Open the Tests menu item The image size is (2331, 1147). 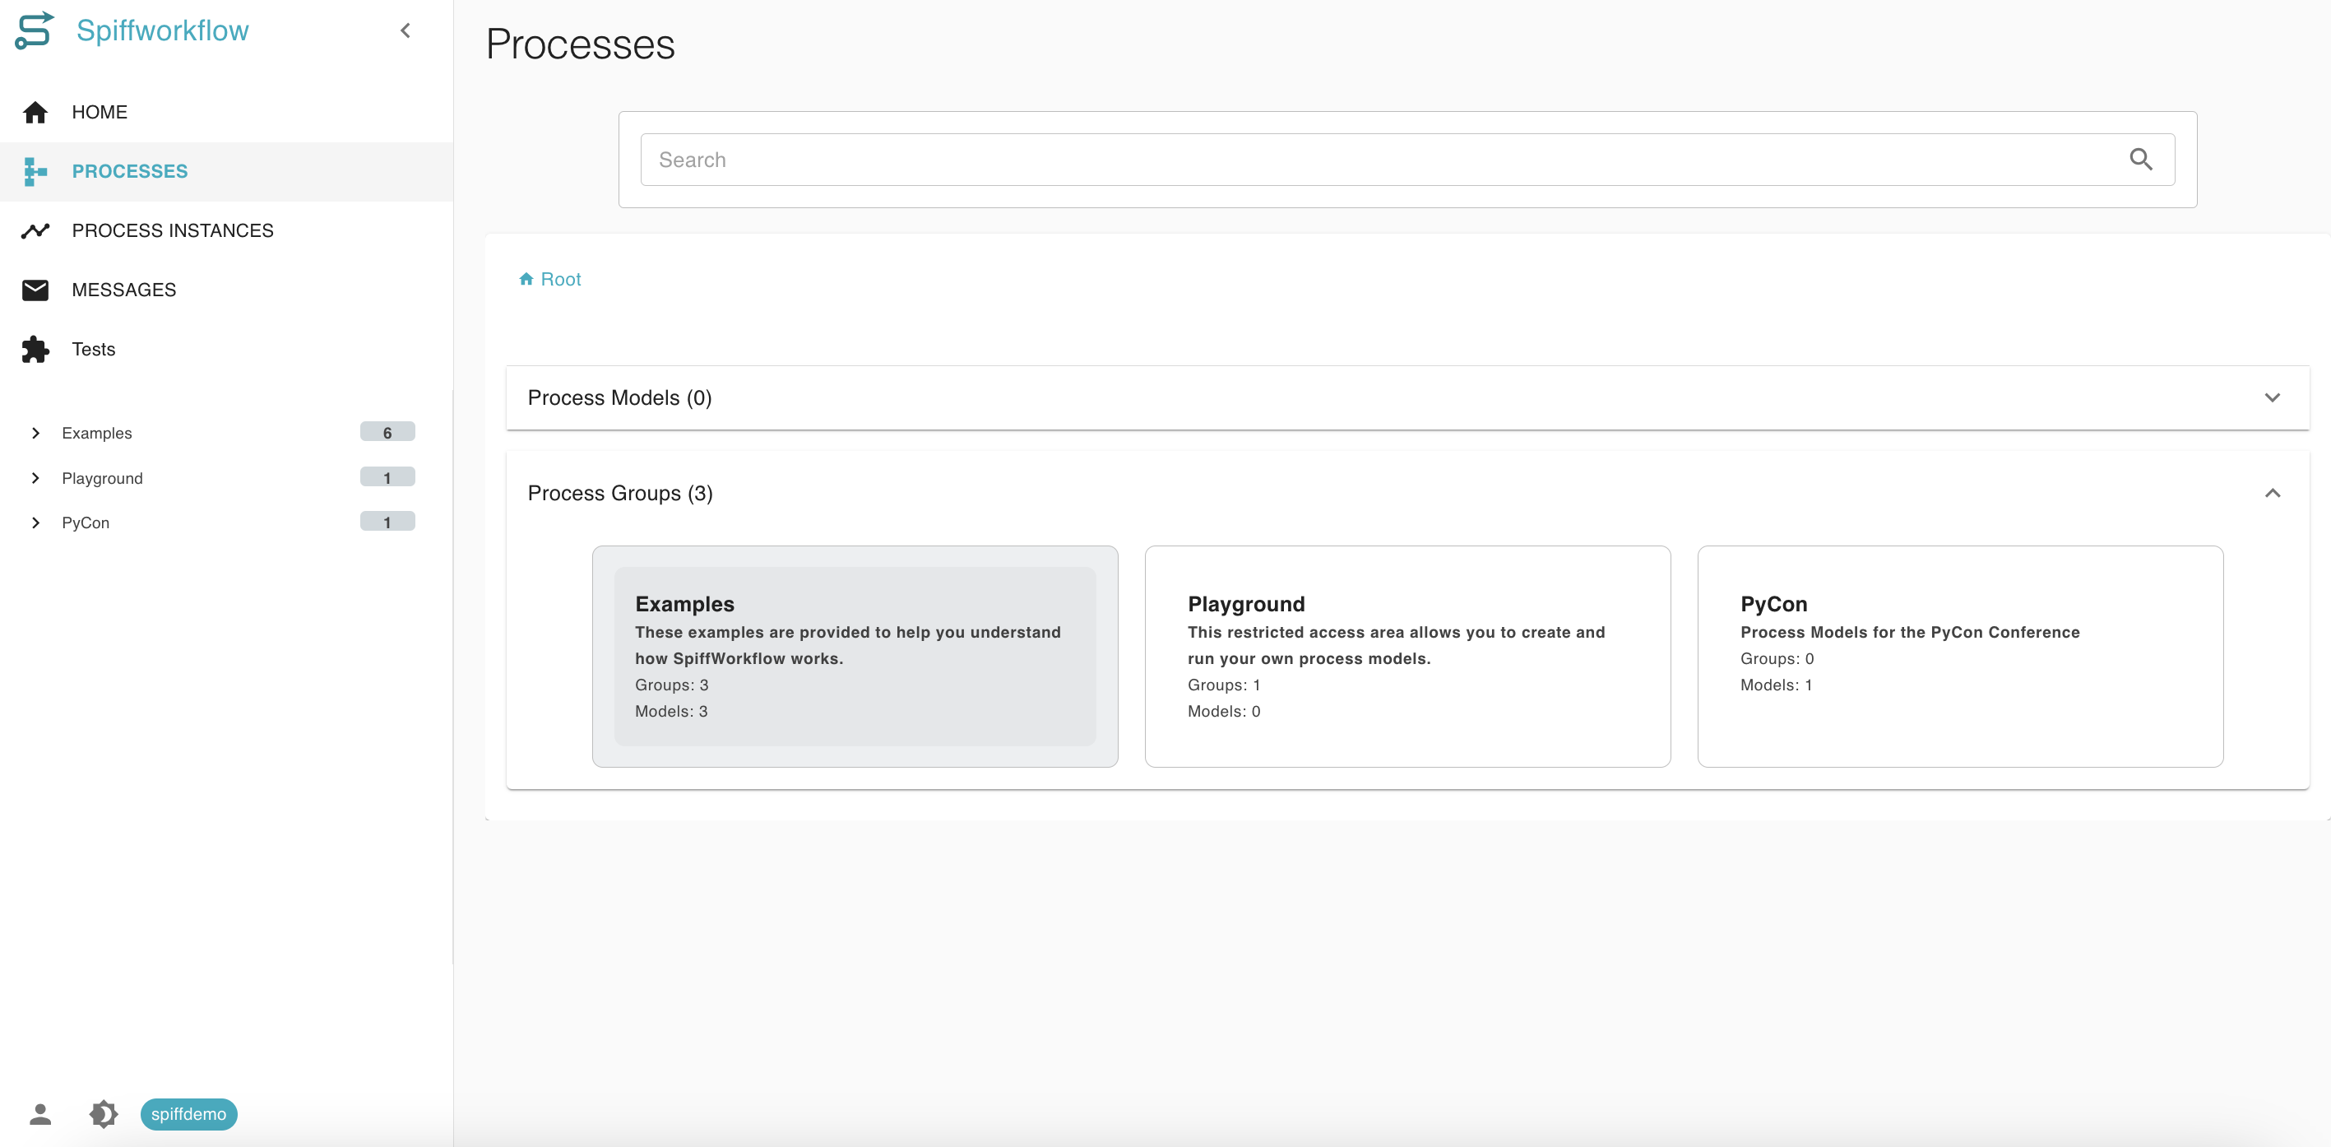click(226, 350)
